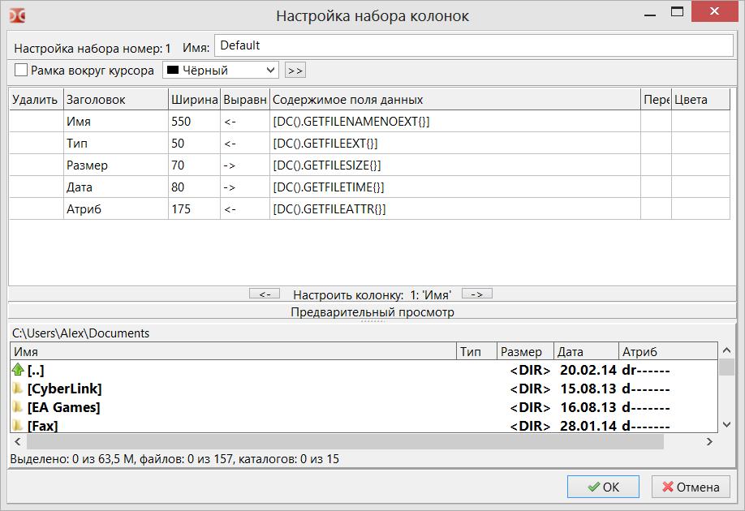Screen dimensions: 745x511
Task: Click the Fax folder icon in preview
Action: 18,425
